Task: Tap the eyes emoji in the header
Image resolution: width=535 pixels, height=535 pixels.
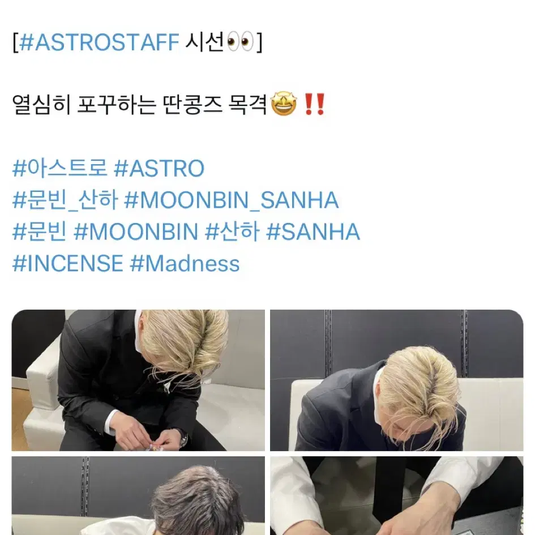Action: pyautogui.click(x=241, y=42)
